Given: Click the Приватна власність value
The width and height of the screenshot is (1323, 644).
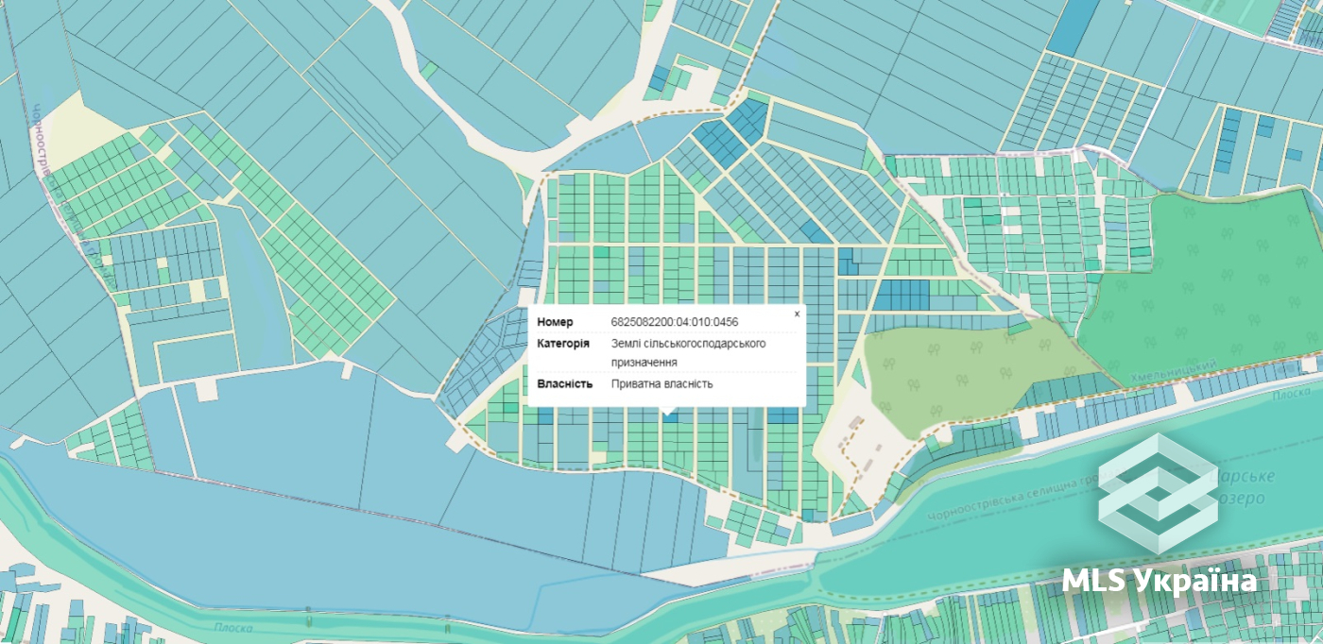Looking at the screenshot, I should (x=661, y=383).
